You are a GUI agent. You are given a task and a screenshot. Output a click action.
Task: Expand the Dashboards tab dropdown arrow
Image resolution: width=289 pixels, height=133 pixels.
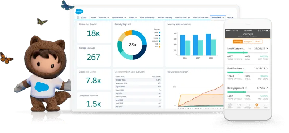(223, 18)
